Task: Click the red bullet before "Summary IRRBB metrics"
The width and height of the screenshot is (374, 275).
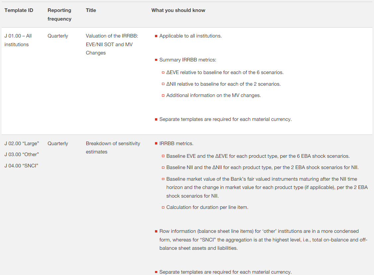Action: click(156, 60)
